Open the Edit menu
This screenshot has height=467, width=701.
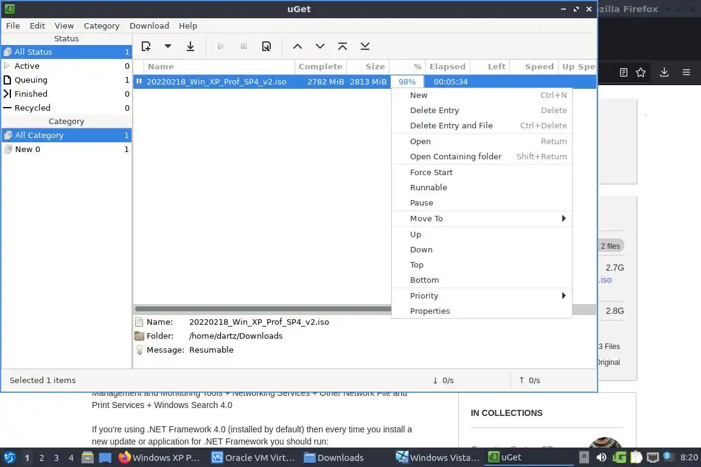click(x=38, y=26)
